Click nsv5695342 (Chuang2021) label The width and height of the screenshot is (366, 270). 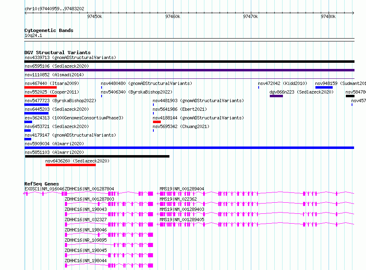(x=181, y=126)
